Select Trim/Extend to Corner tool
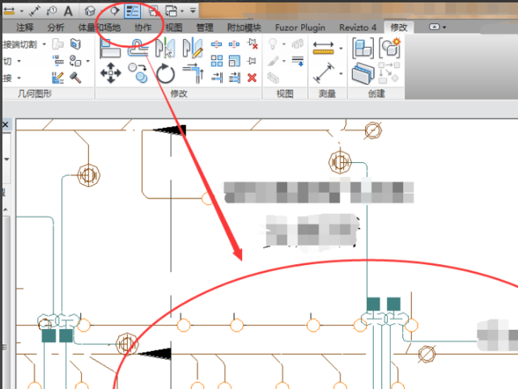The image size is (518, 389). point(193,74)
